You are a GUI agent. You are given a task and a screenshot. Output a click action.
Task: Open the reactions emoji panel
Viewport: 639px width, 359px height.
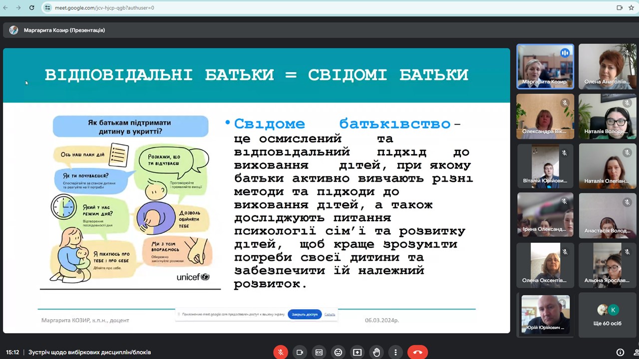click(338, 353)
